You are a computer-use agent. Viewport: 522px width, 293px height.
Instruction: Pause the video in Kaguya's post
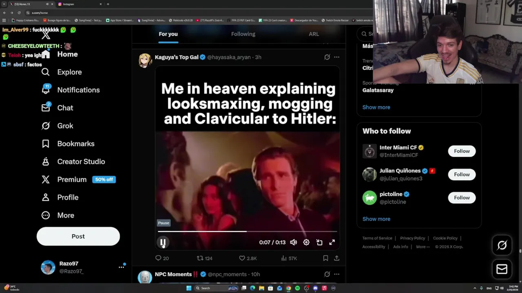coord(163,243)
